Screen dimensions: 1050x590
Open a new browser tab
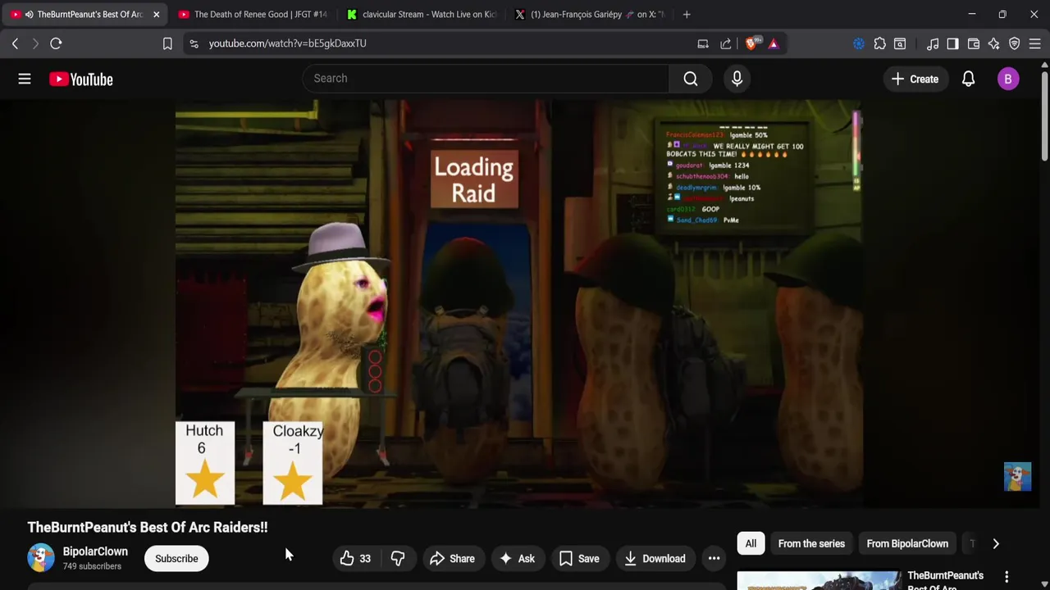687,14
